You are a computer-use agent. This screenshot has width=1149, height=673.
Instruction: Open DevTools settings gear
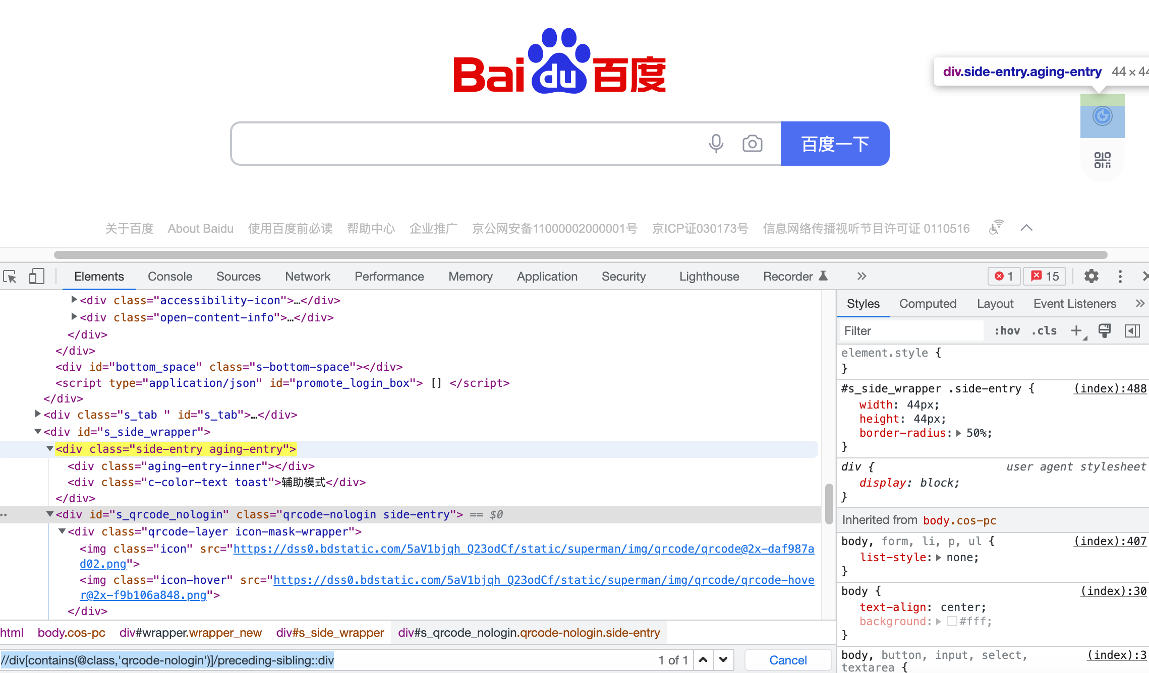pos(1091,276)
